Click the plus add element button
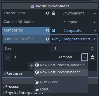Image resolution: width=99 pixels, height=96 pixels. pos(32,66)
